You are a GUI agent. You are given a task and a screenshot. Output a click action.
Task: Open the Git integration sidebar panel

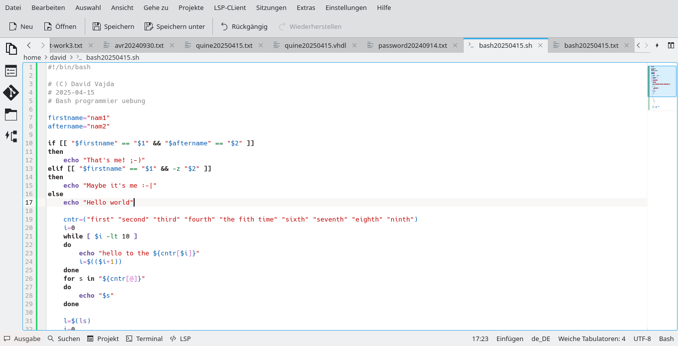pyautogui.click(x=11, y=93)
